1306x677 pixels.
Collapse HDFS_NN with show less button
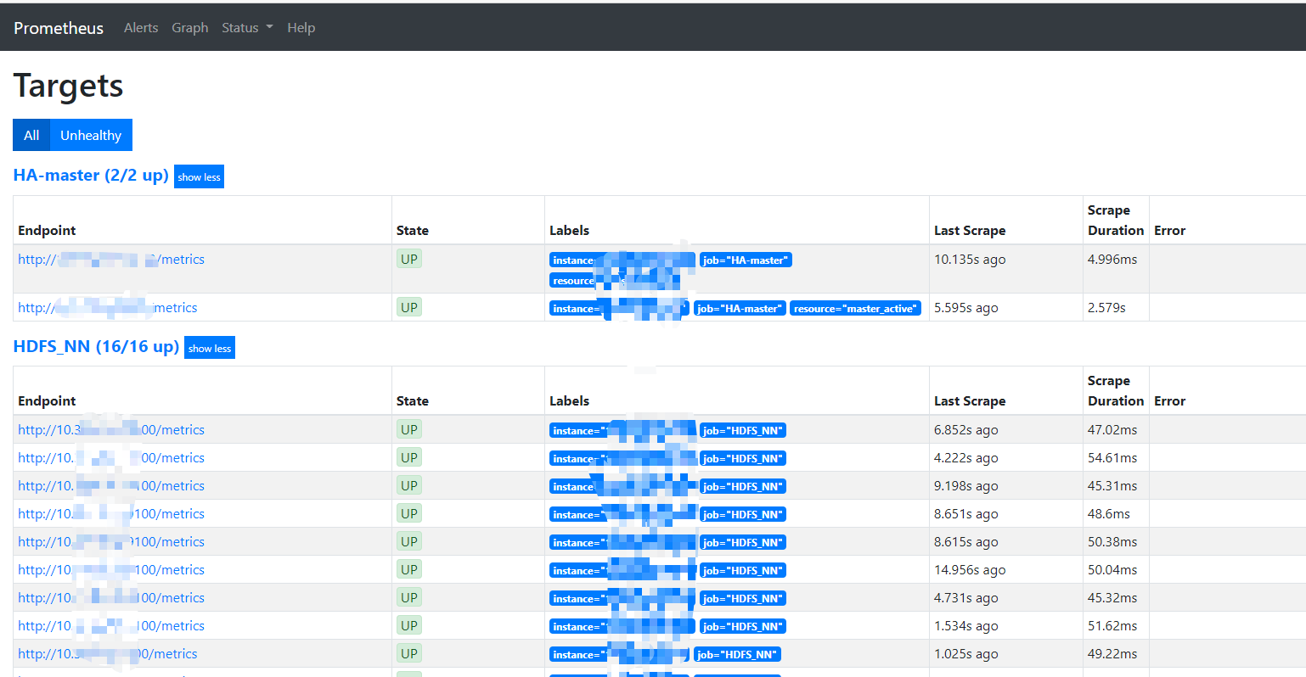(210, 348)
